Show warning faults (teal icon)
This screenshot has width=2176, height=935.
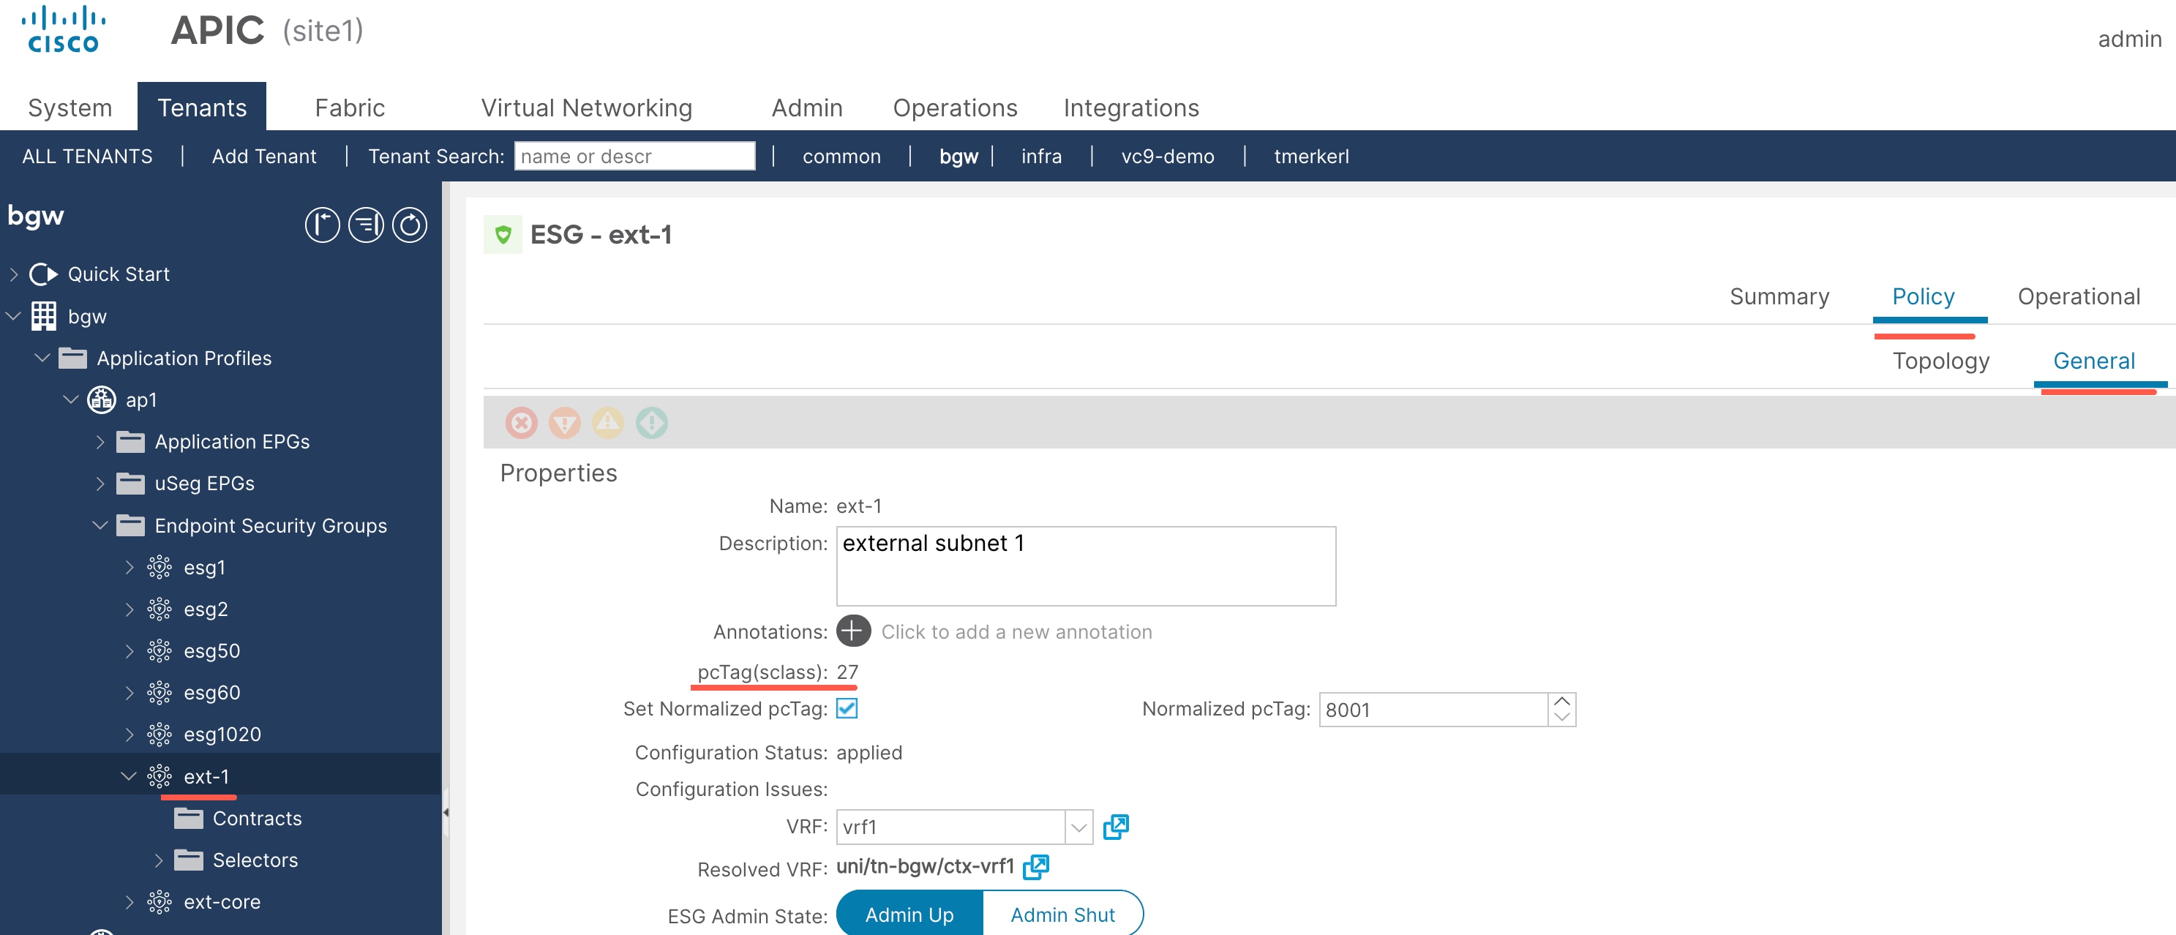click(651, 422)
